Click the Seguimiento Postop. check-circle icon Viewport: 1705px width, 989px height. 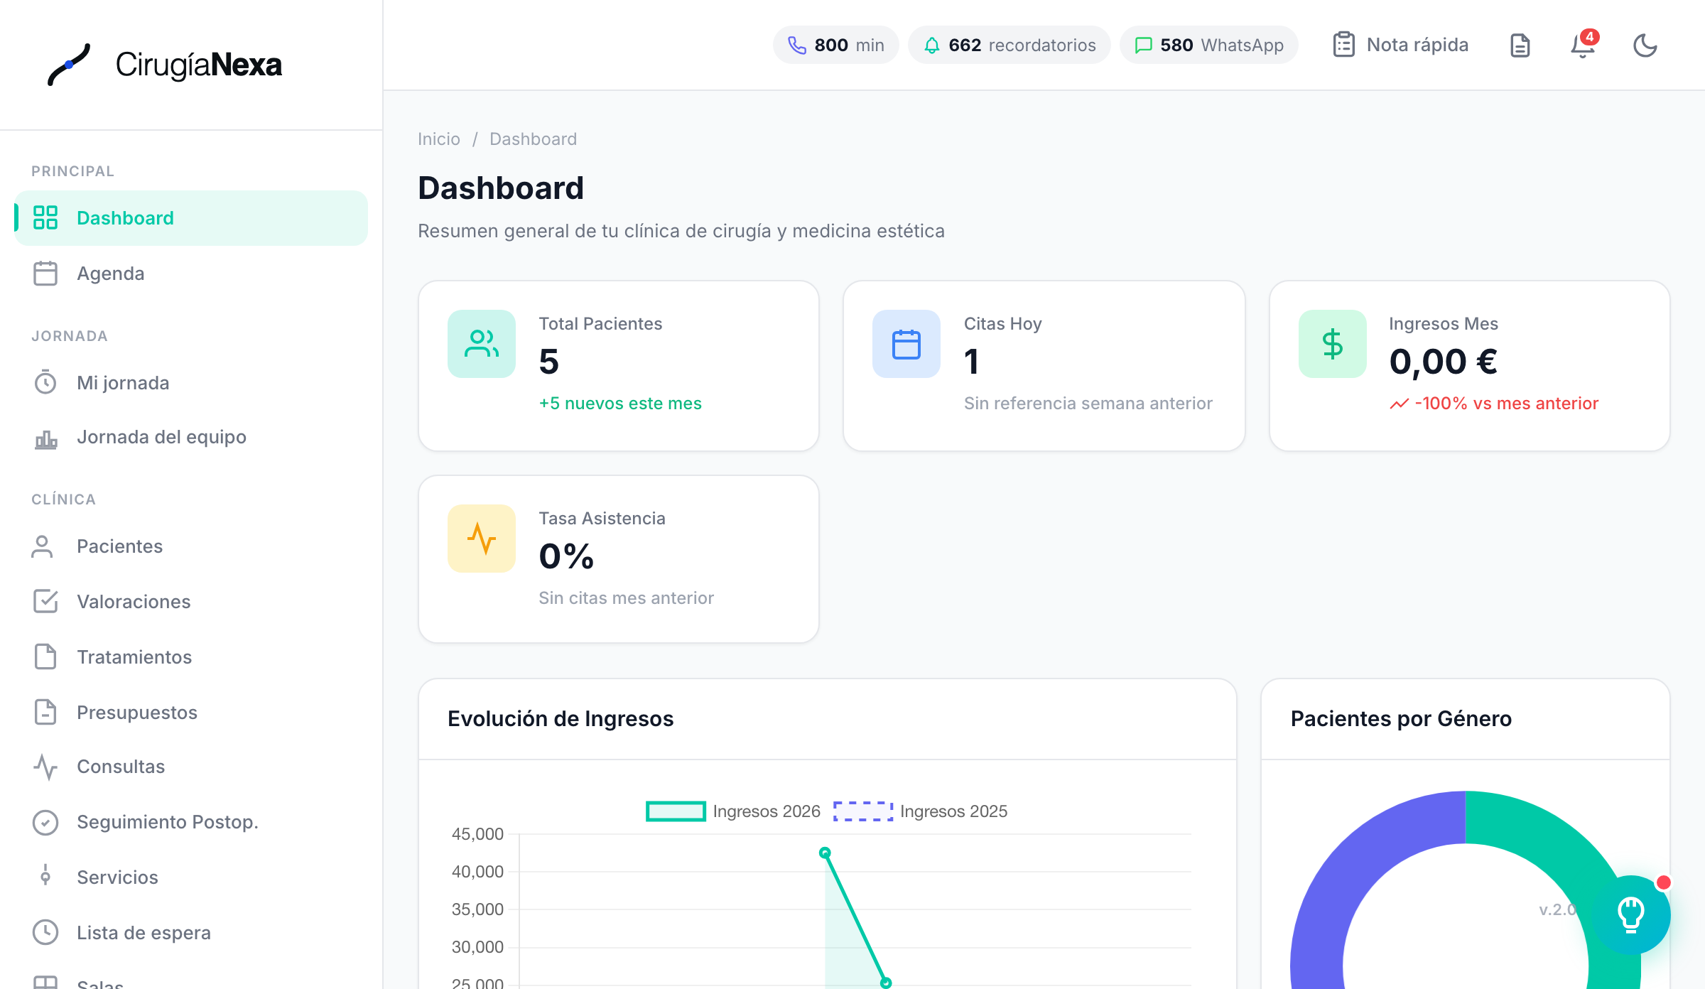[45, 822]
